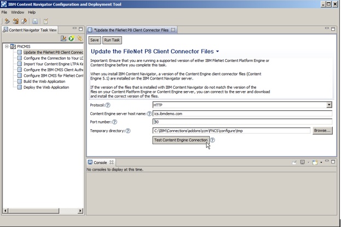Maximize the Content Navigator Task View panel
This screenshot has height=227, width=341.
pyautogui.click(x=80, y=29)
